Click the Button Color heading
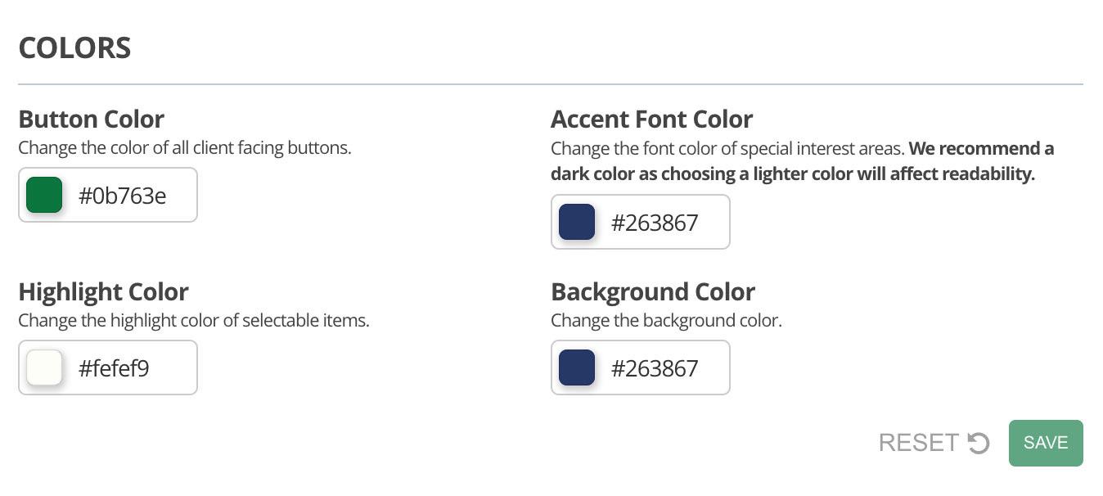The image size is (1103, 496). click(91, 119)
